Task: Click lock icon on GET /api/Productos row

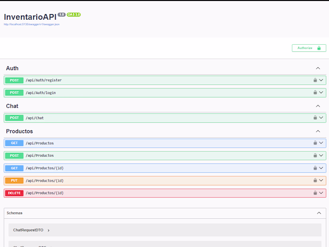Action: (315, 143)
